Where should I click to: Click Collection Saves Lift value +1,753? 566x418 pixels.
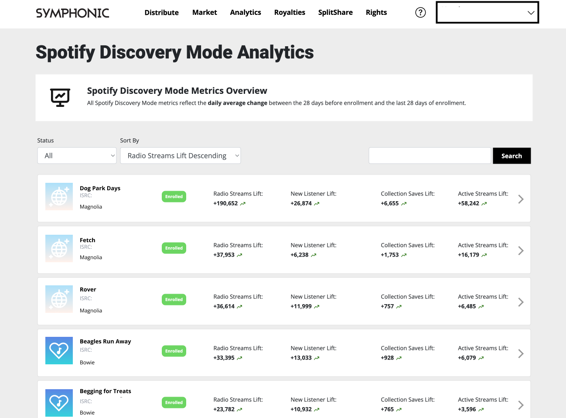click(x=390, y=255)
